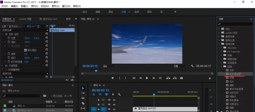Viewport: 255px width, 112px height.
Task: Toggle the V2 track lock
Action: pos(99,105)
